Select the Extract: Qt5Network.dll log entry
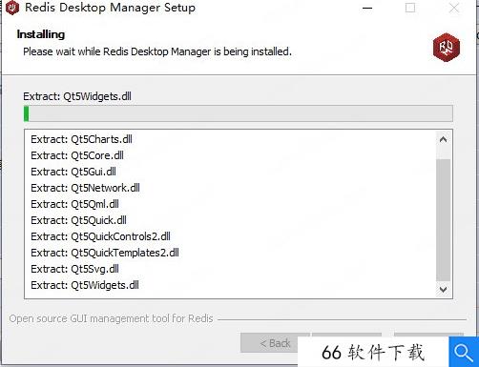This screenshot has width=479, height=367. (85, 188)
